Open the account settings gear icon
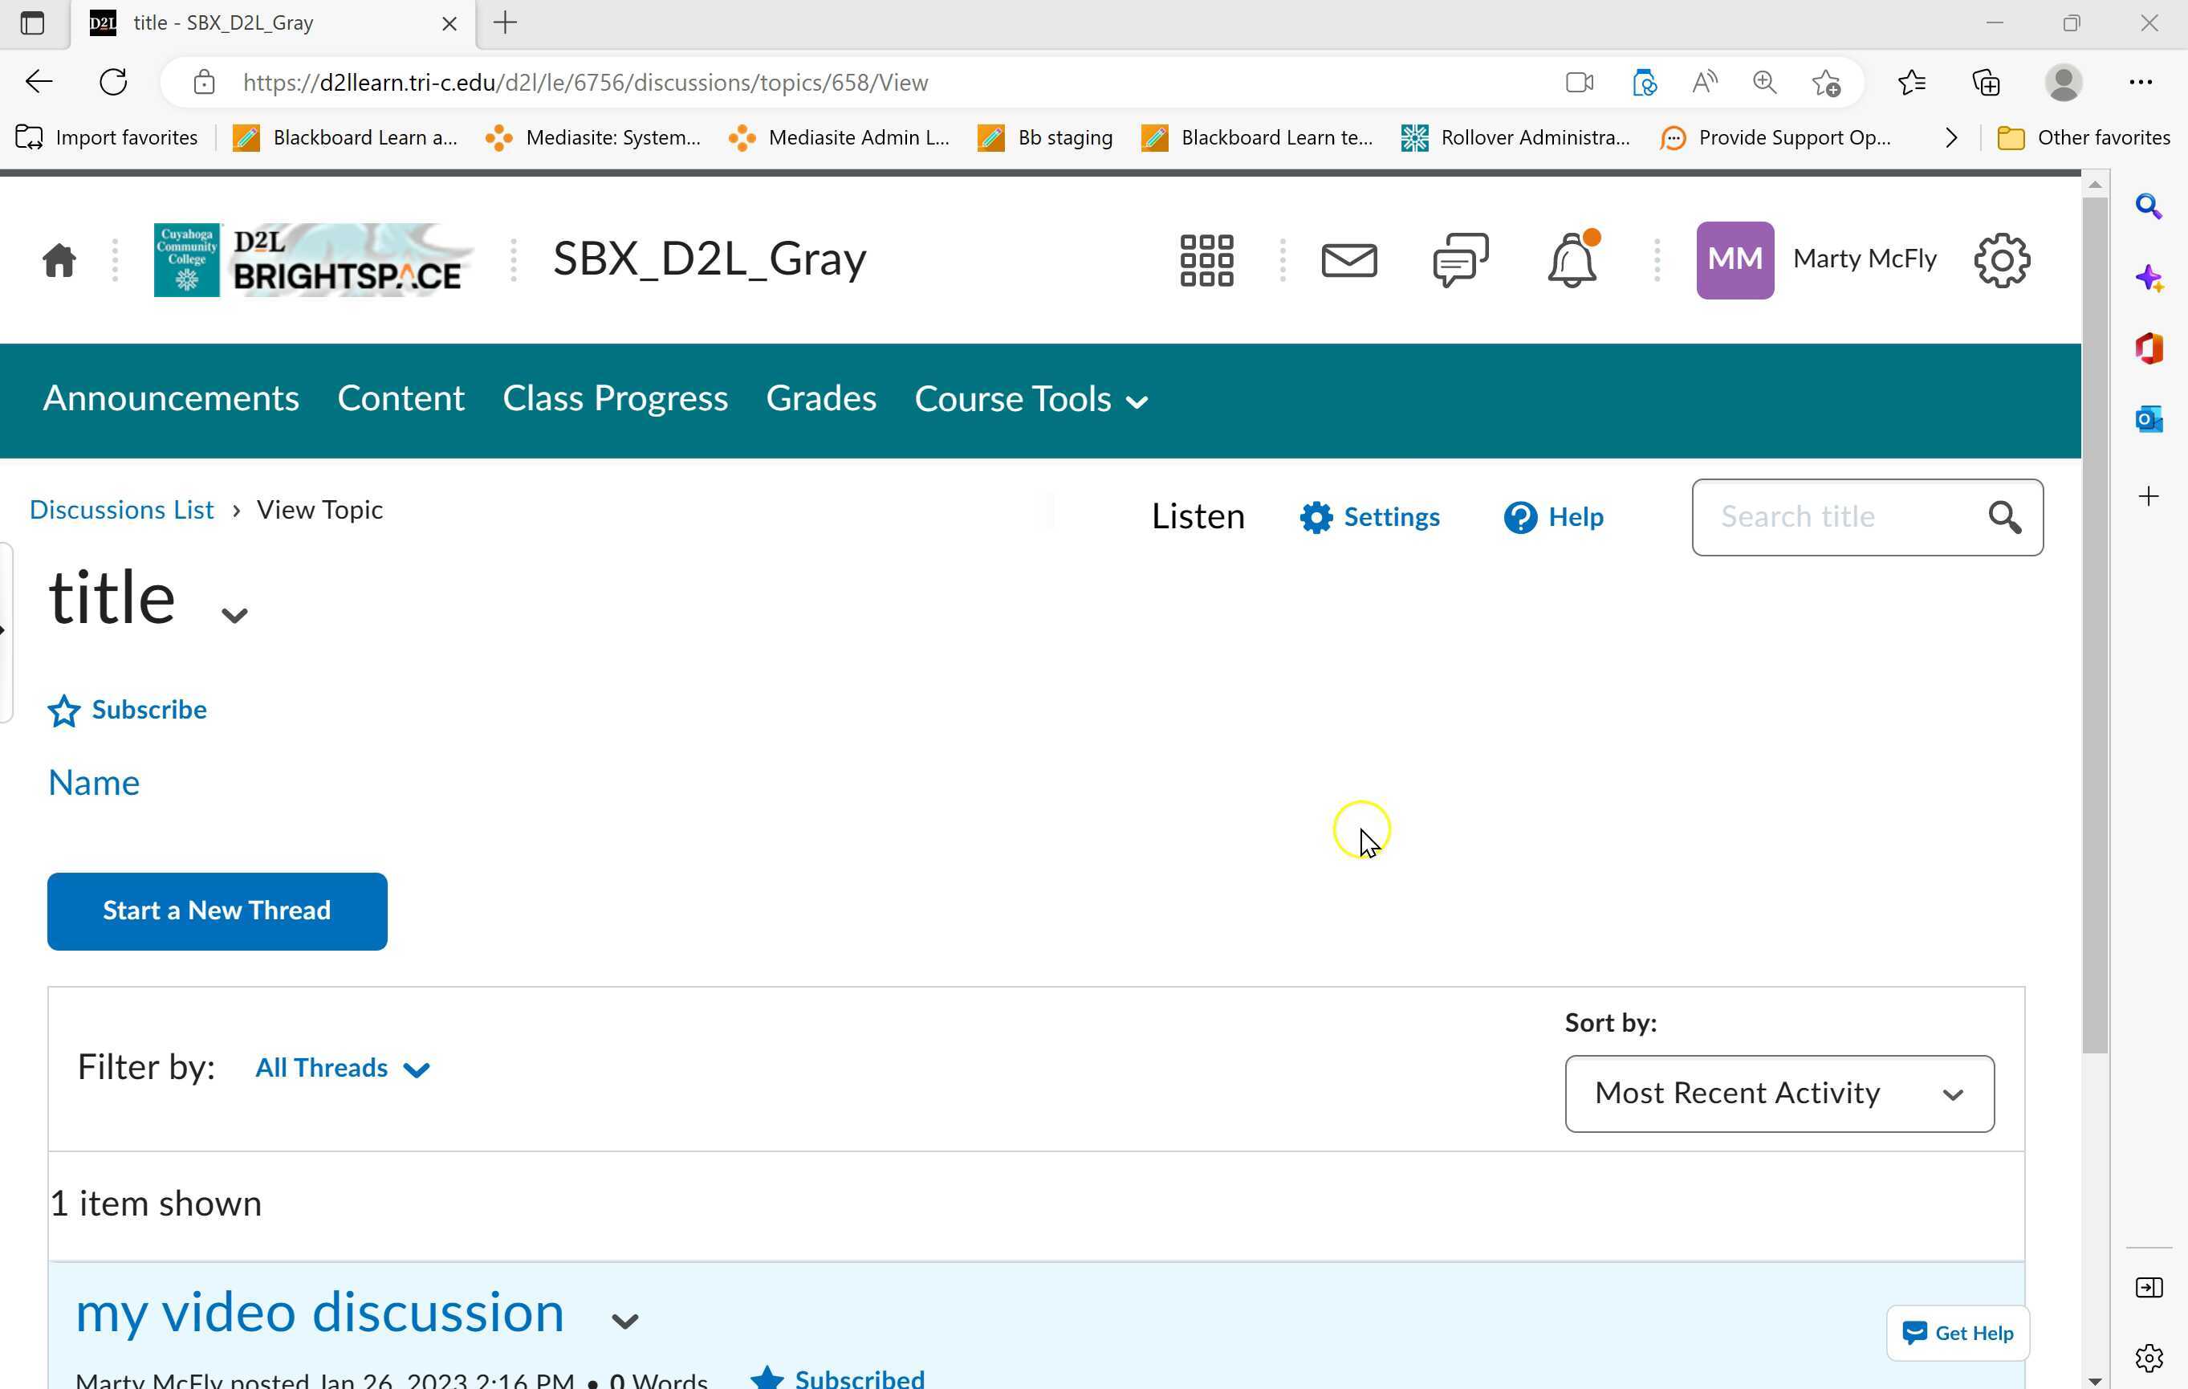This screenshot has height=1389, width=2188. coord(2001,260)
